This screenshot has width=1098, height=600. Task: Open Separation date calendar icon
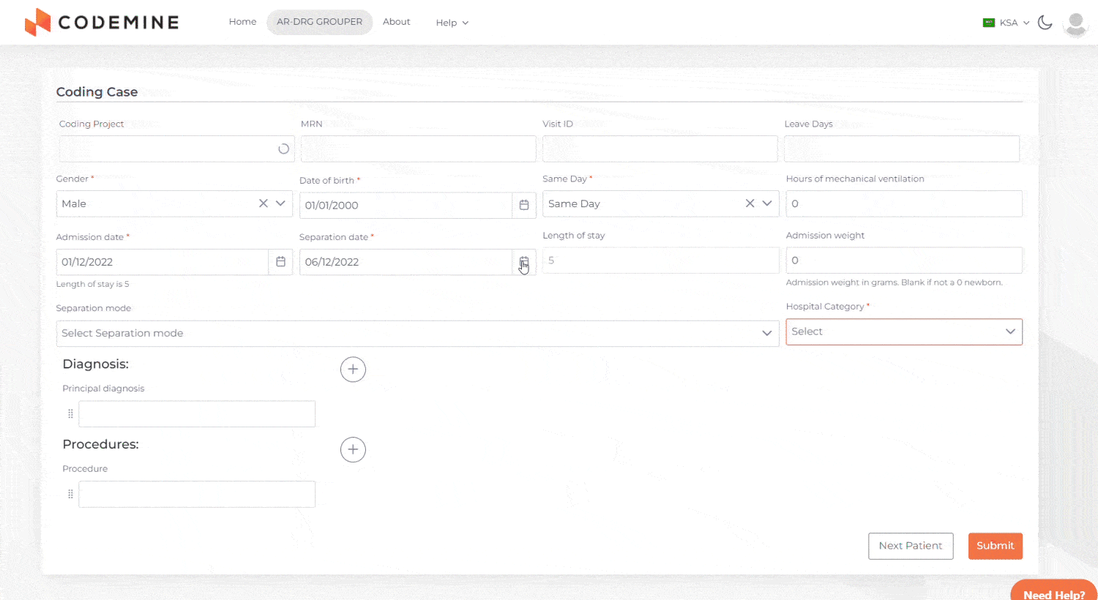pyautogui.click(x=524, y=262)
